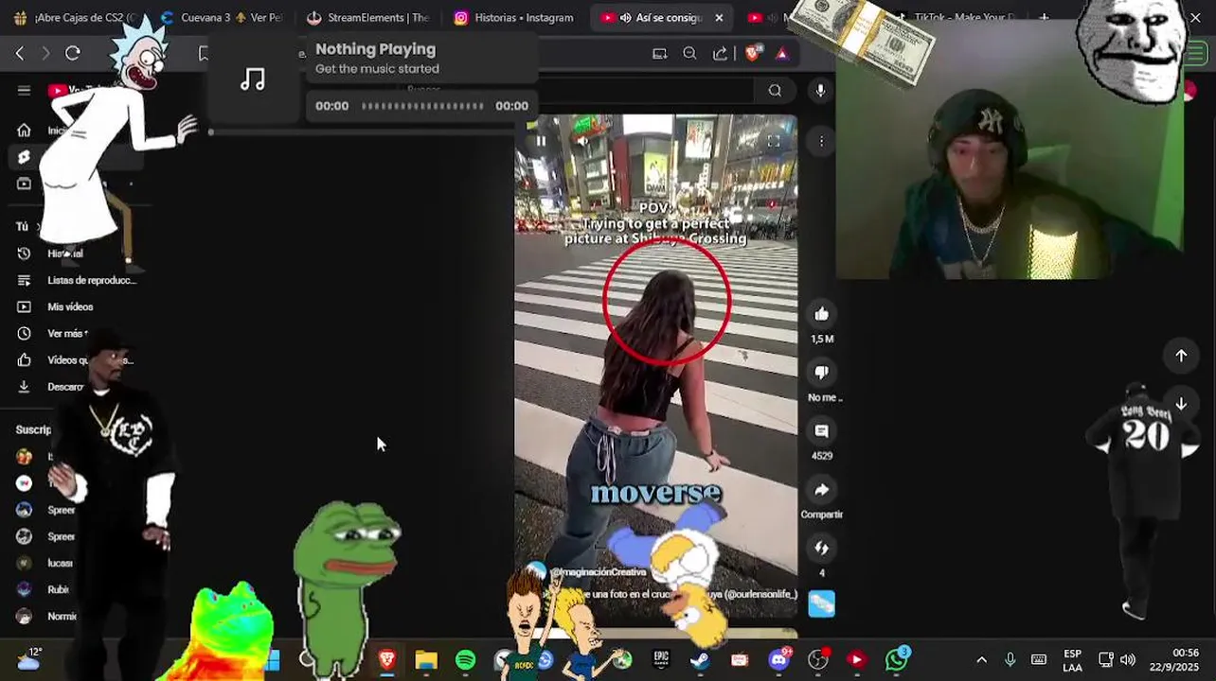Share the Short with the Compartir arrow
Image resolution: width=1216 pixels, height=681 pixels.
coord(821,490)
